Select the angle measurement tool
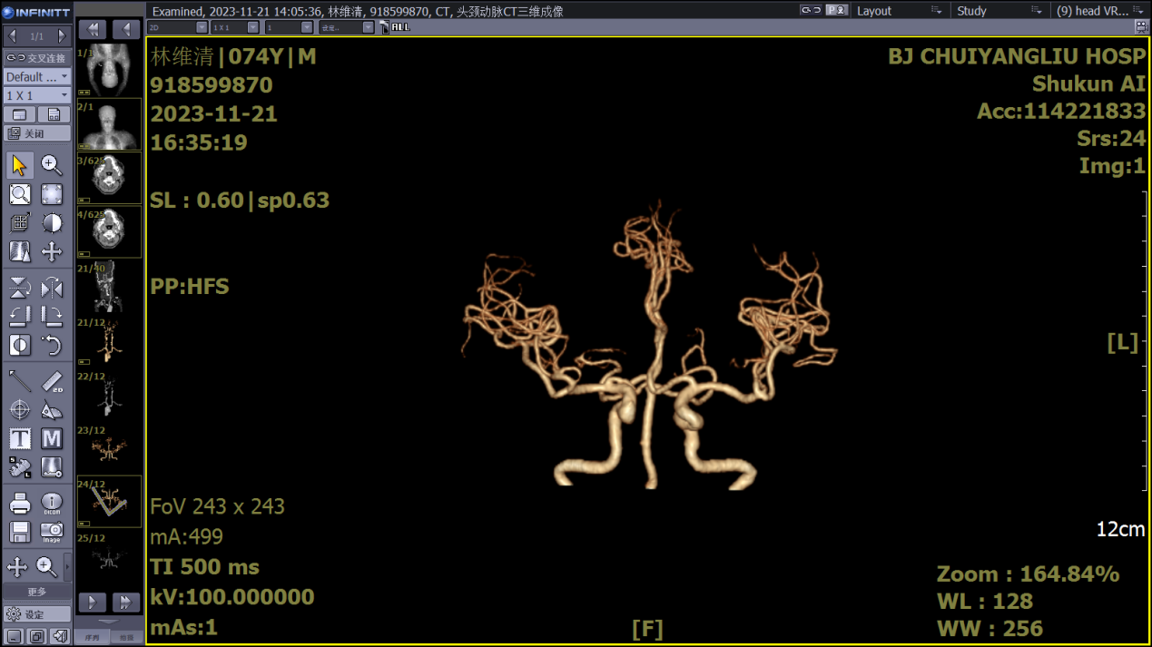1152x647 pixels. click(x=52, y=410)
